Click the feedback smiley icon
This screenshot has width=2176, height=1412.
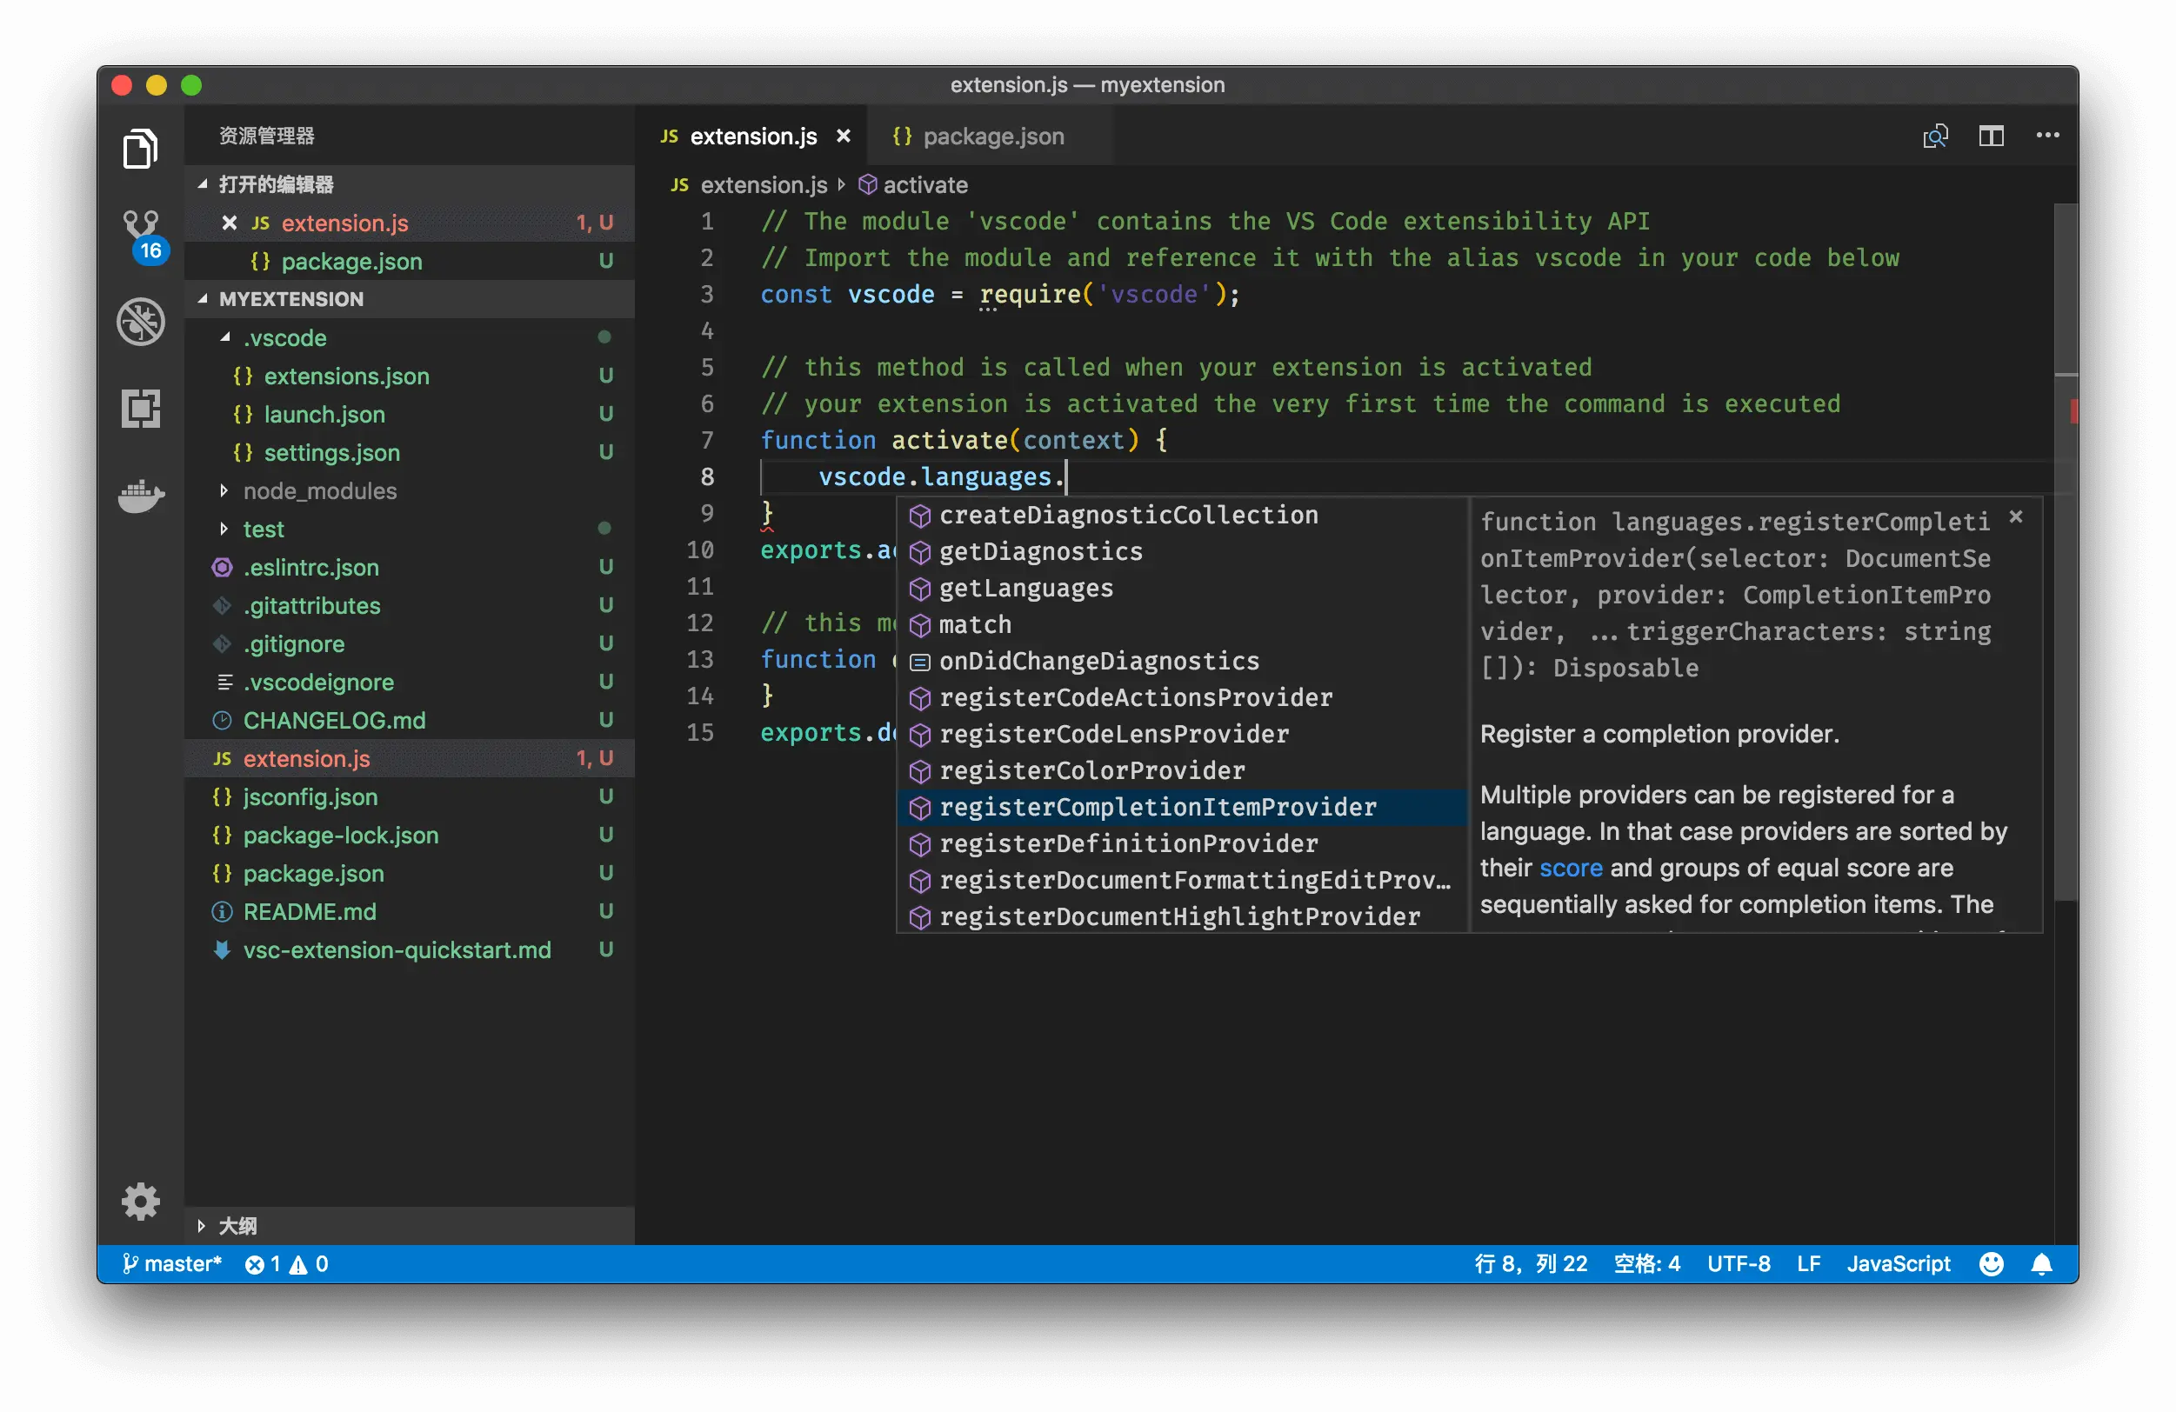coord(1992,1264)
